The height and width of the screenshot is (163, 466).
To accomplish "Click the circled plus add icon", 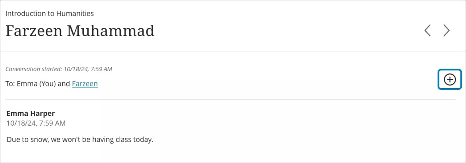I will (x=450, y=80).
